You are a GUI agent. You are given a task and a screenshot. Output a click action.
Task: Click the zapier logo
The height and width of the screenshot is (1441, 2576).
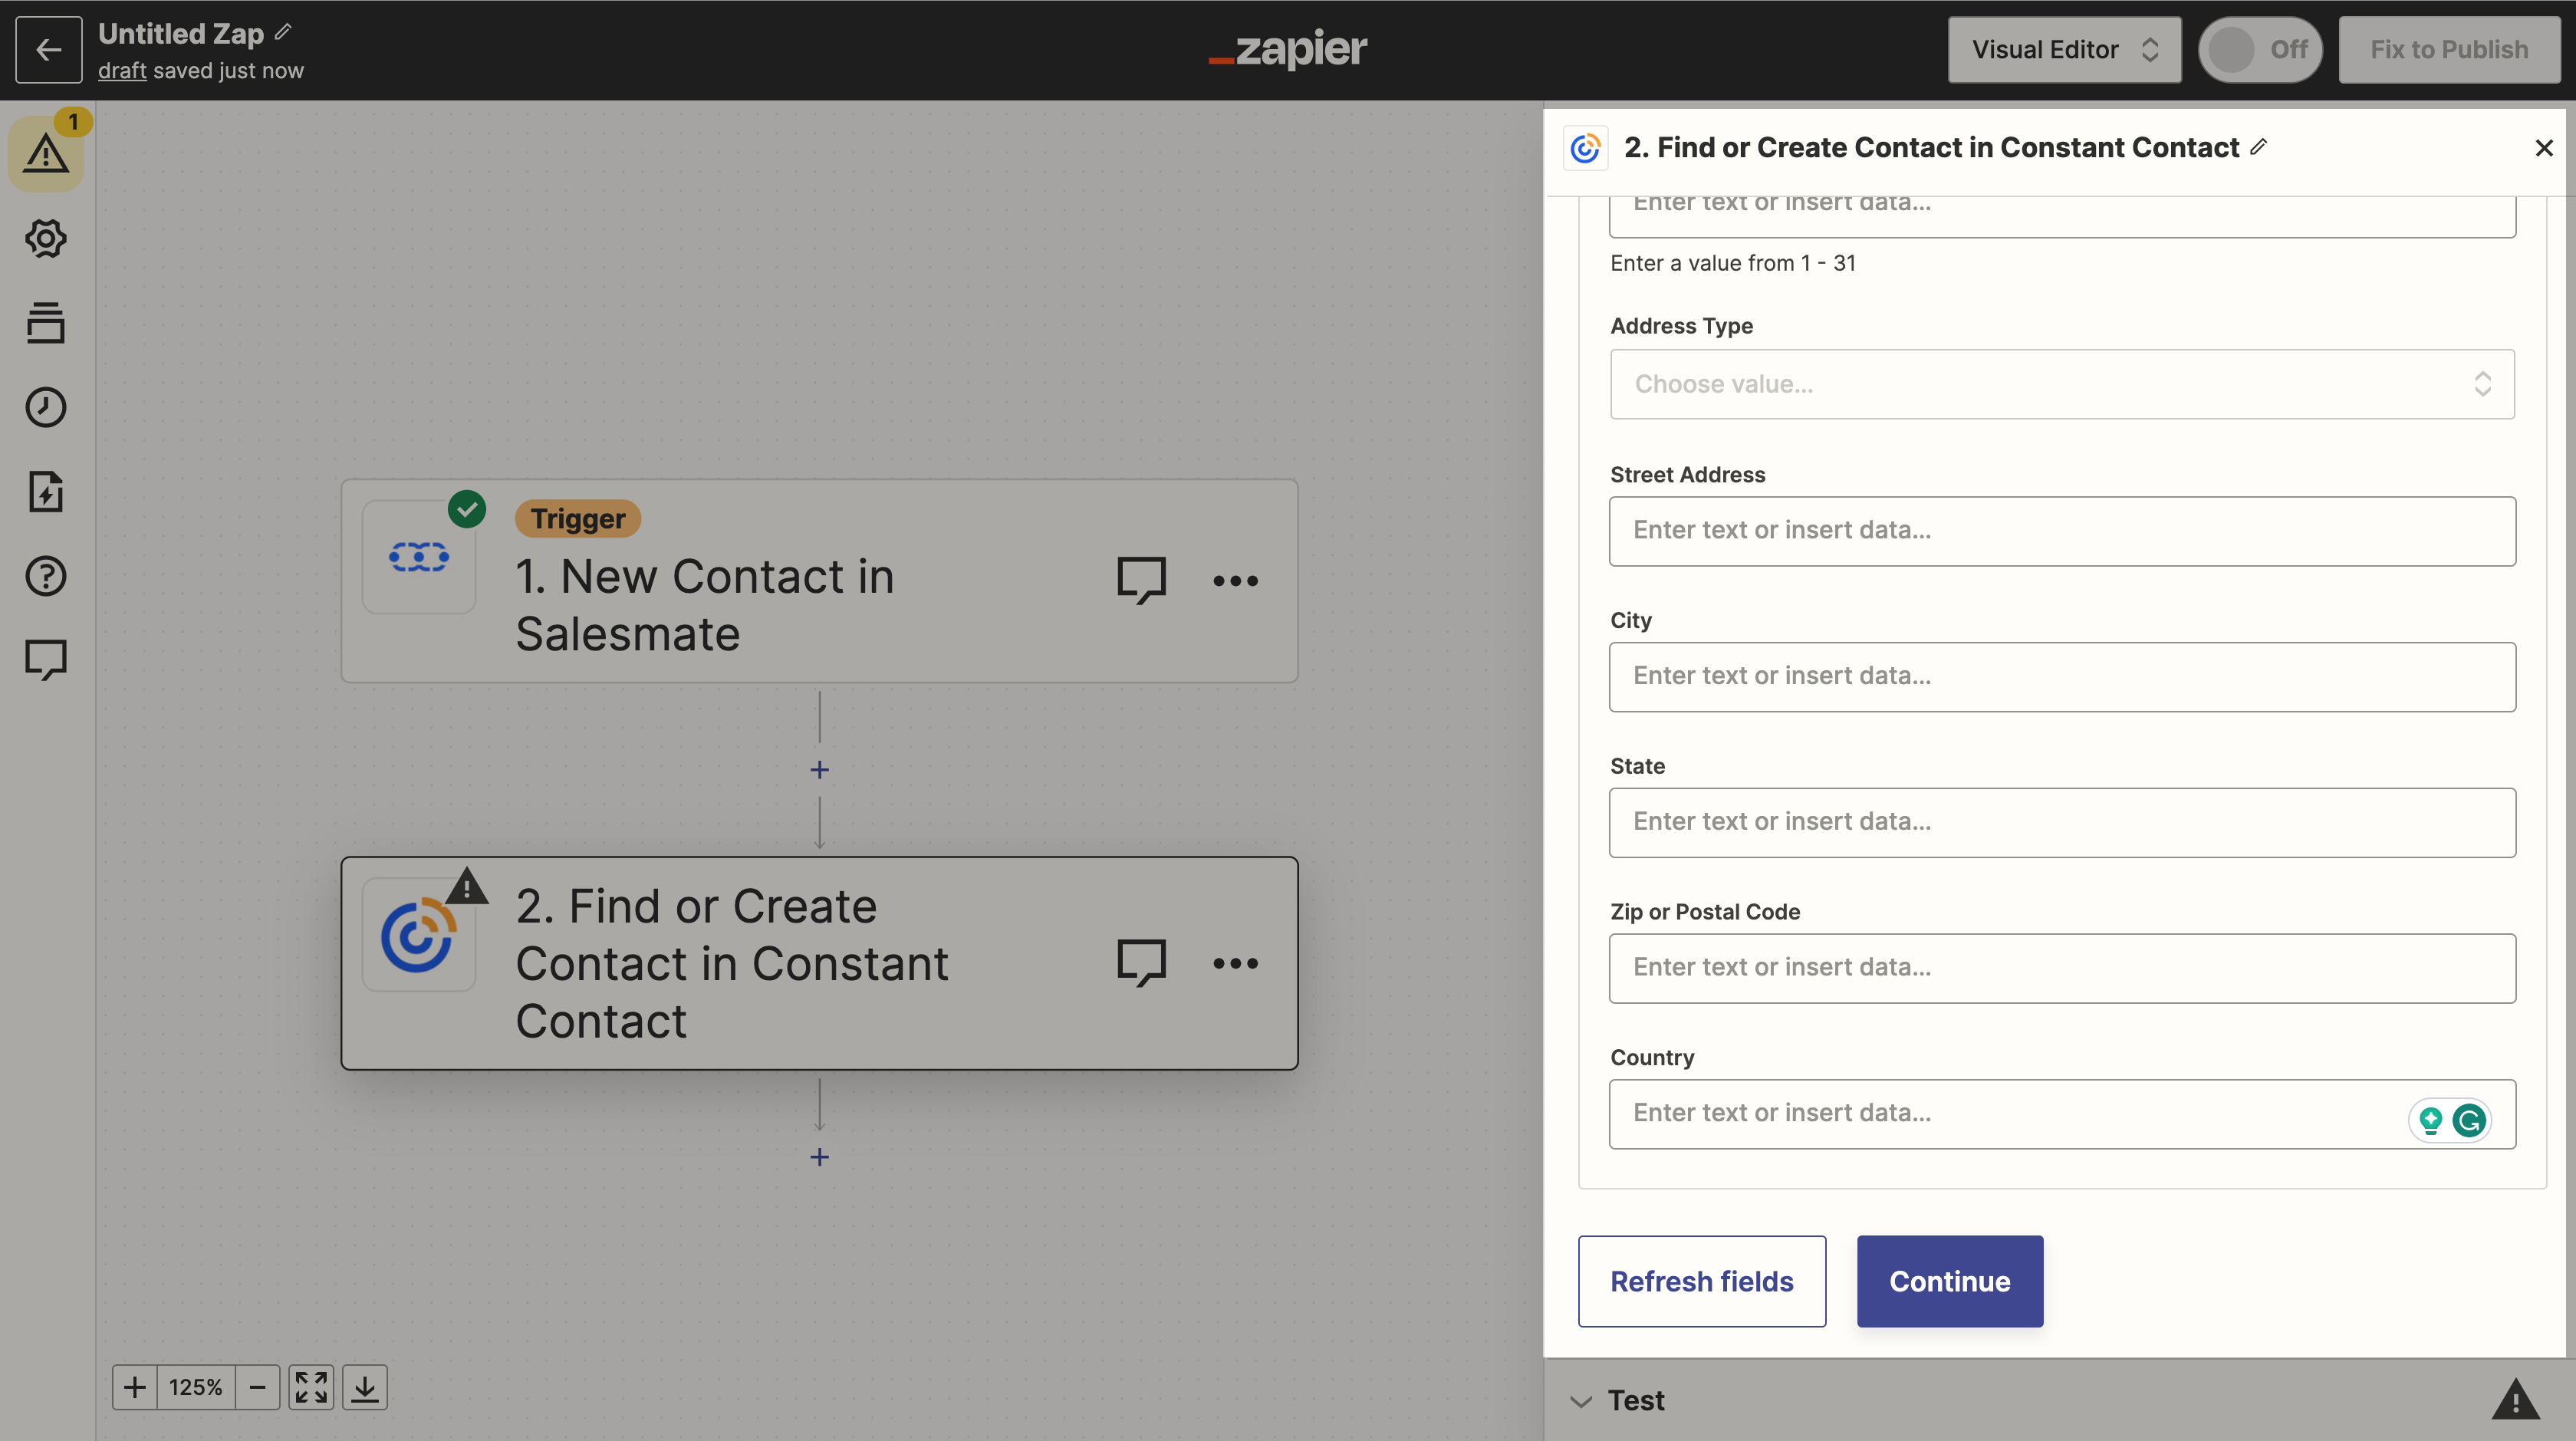pyautogui.click(x=1288, y=48)
